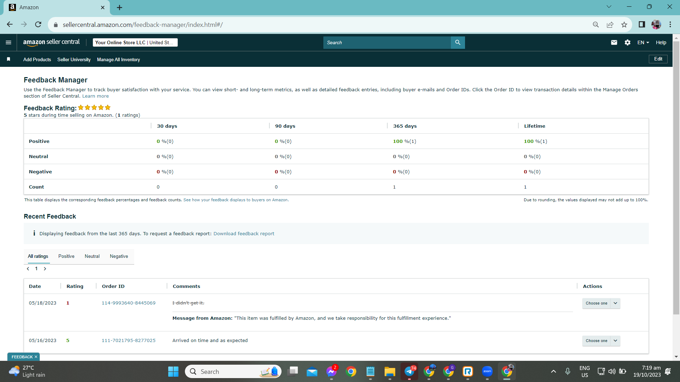The height and width of the screenshot is (382, 680).
Task: Open order 111-7021795-8277025 link
Action: (x=129, y=341)
